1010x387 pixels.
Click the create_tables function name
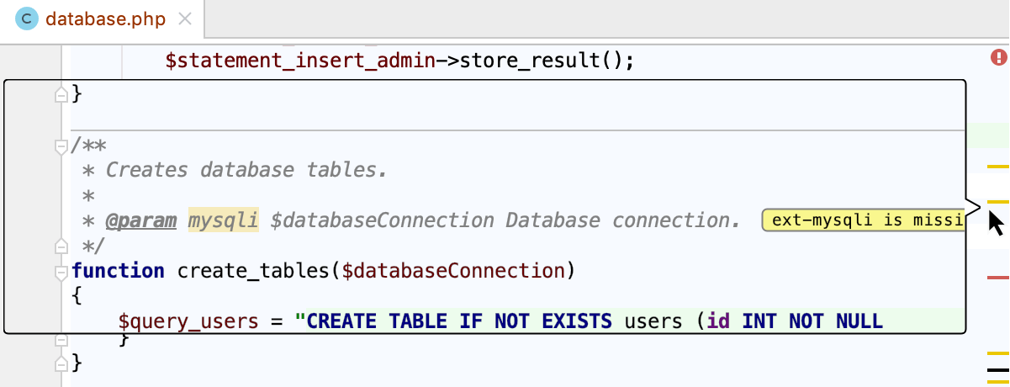(253, 271)
